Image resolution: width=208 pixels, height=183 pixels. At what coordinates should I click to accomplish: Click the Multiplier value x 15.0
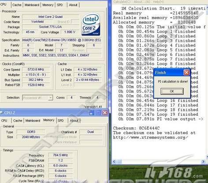36,75
